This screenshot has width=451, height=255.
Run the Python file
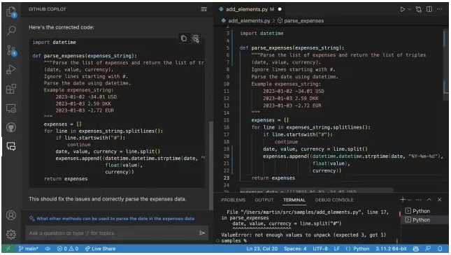402,10
